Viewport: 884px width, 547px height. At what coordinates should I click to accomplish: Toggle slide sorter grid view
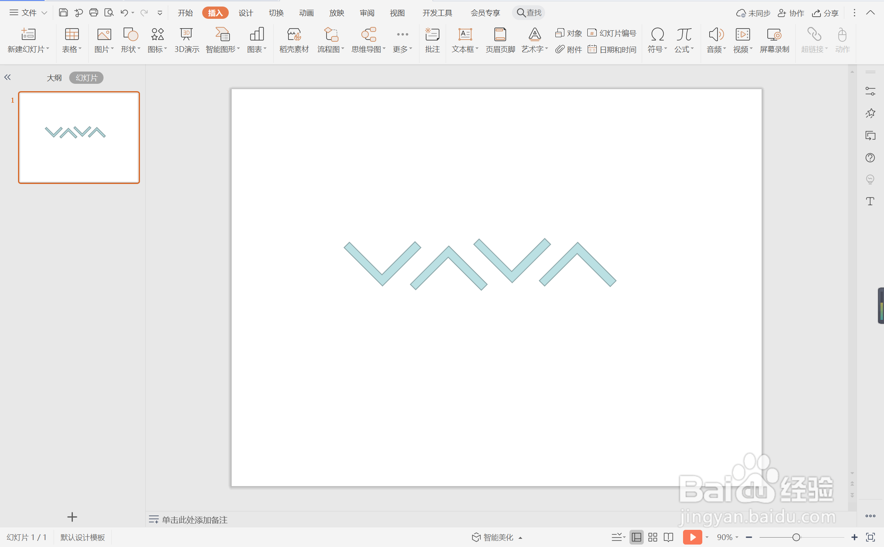653,537
